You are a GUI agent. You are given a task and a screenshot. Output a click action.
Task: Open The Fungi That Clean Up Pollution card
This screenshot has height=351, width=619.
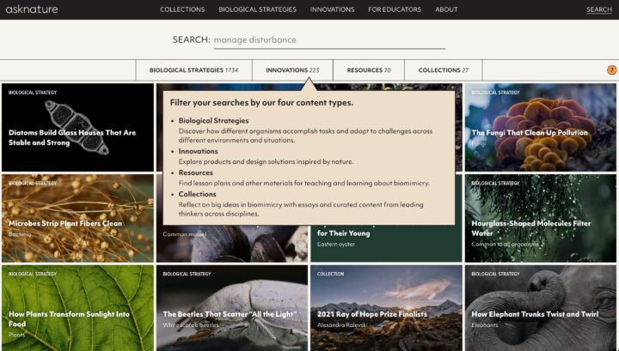pos(541,127)
